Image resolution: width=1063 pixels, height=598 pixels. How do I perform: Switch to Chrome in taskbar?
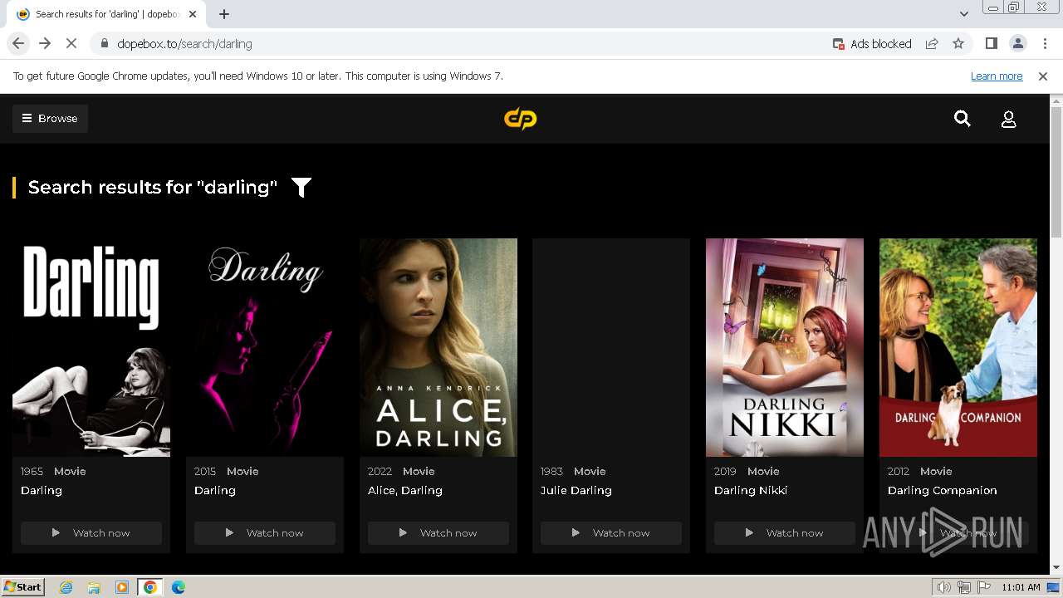(x=150, y=587)
